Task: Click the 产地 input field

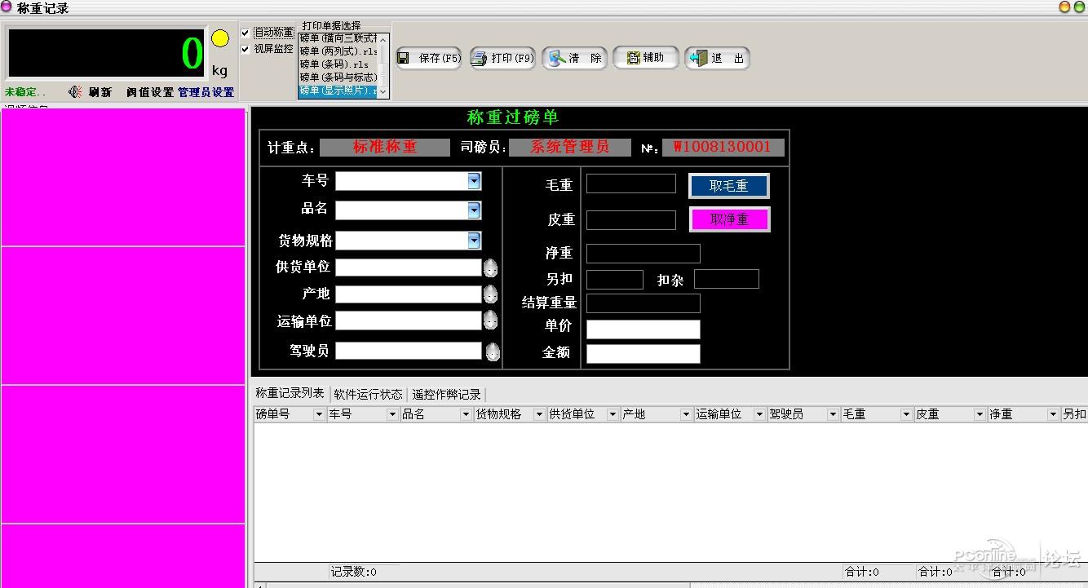Action: 409,294
